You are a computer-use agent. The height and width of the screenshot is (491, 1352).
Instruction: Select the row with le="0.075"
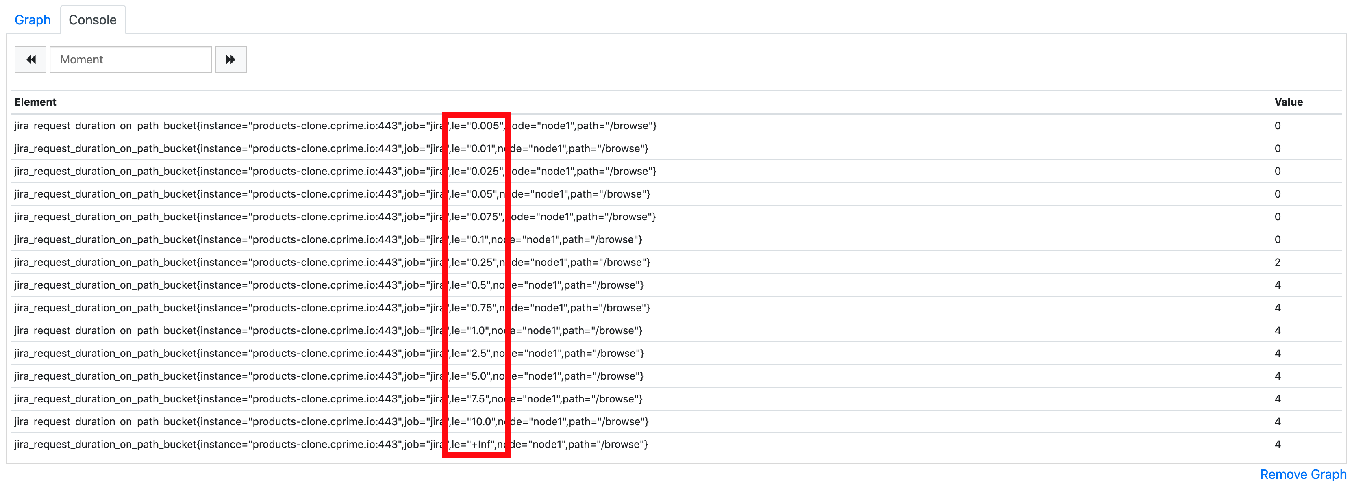676,217
